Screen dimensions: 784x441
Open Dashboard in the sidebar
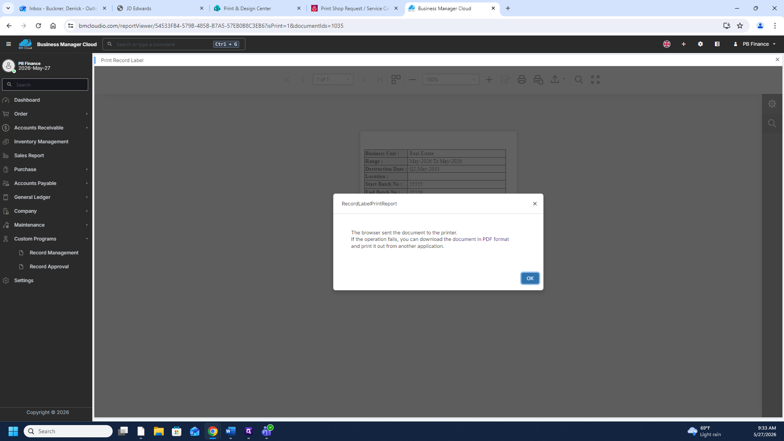click(x=27, y=100)
